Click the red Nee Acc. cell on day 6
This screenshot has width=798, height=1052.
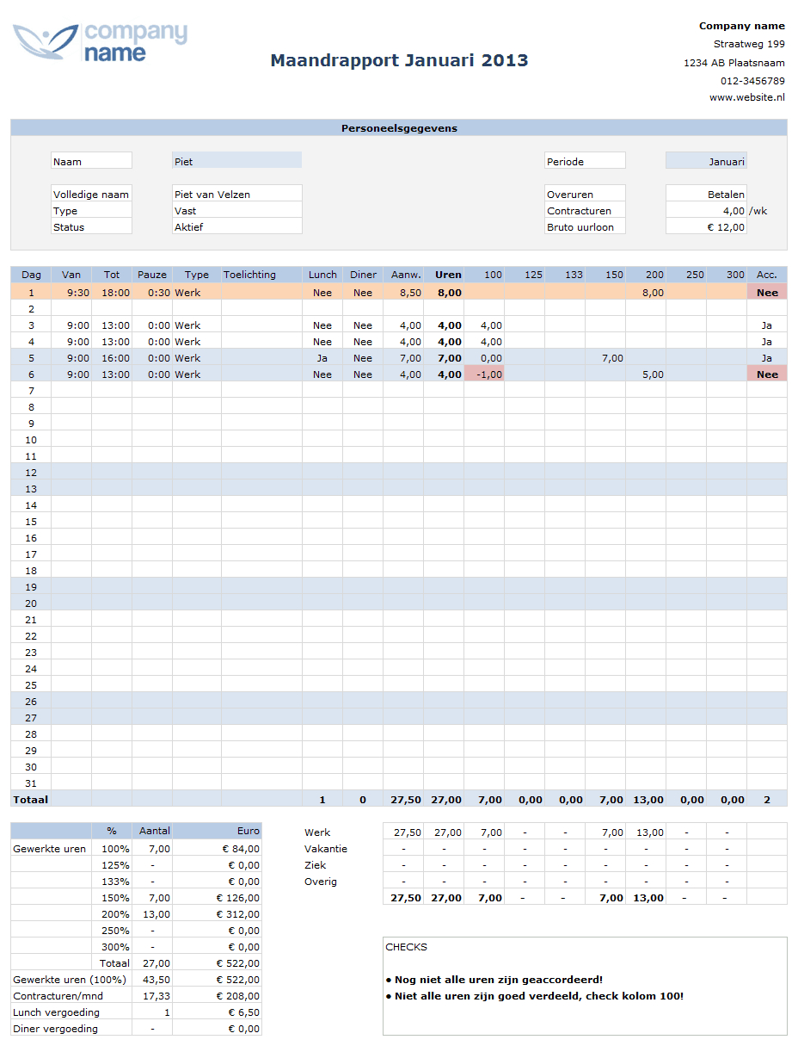click(x=767, y=374)
